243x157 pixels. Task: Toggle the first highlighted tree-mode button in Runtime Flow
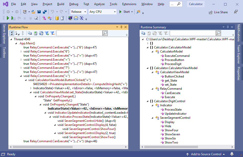[12, 33]
